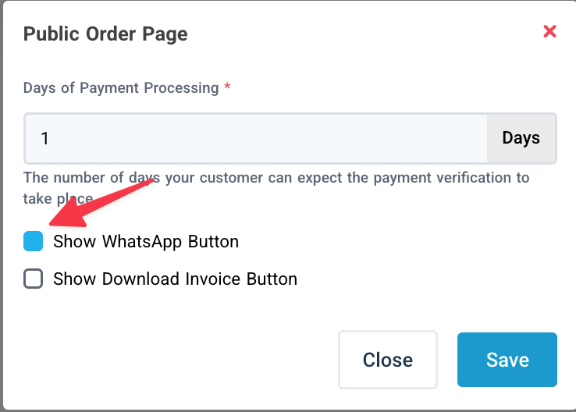Click the 'Public Order Page' dialog title
Image resolution: width=576 pixels, height=412 pixels.
click(x=105, y=34)
